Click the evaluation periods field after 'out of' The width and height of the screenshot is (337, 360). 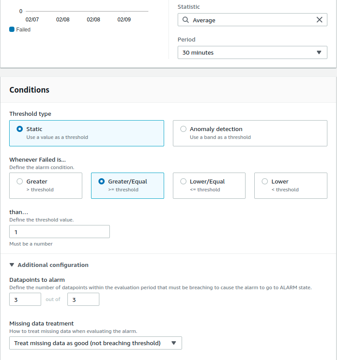pyautogui.click(x=83, y=299)
